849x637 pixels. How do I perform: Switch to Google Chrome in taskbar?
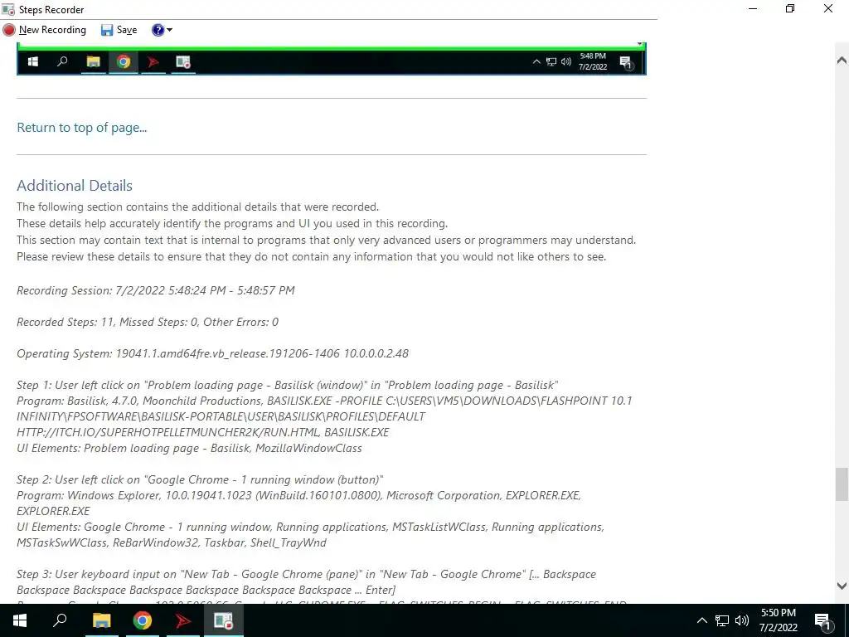tap(143, 620)
